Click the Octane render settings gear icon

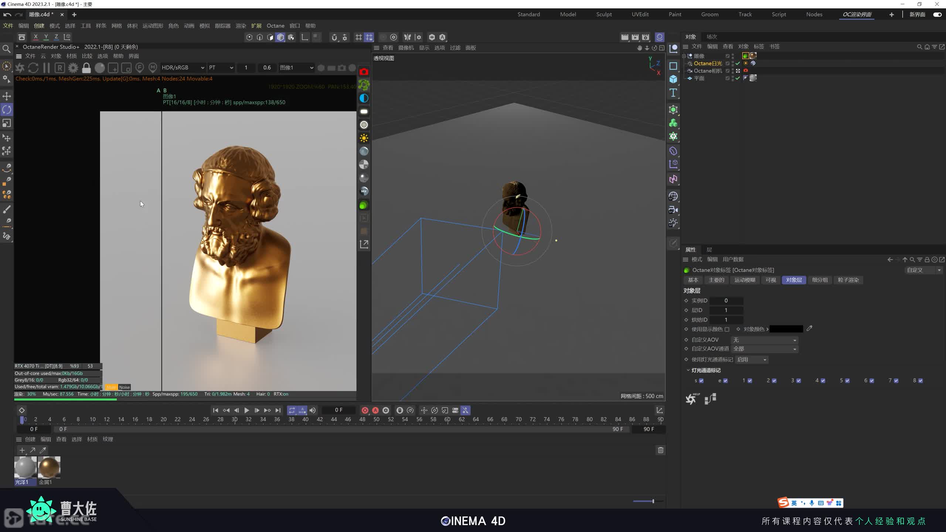(73, 68)
